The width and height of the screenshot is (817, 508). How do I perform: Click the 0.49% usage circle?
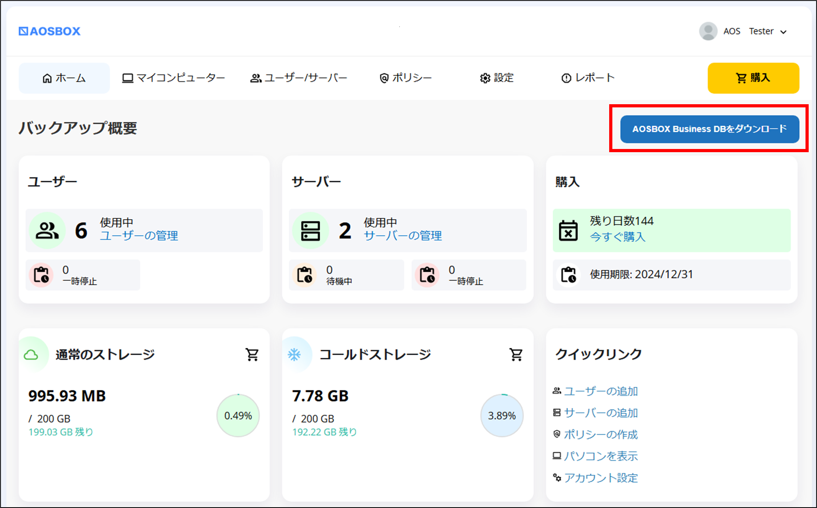(x=238, y=416)
